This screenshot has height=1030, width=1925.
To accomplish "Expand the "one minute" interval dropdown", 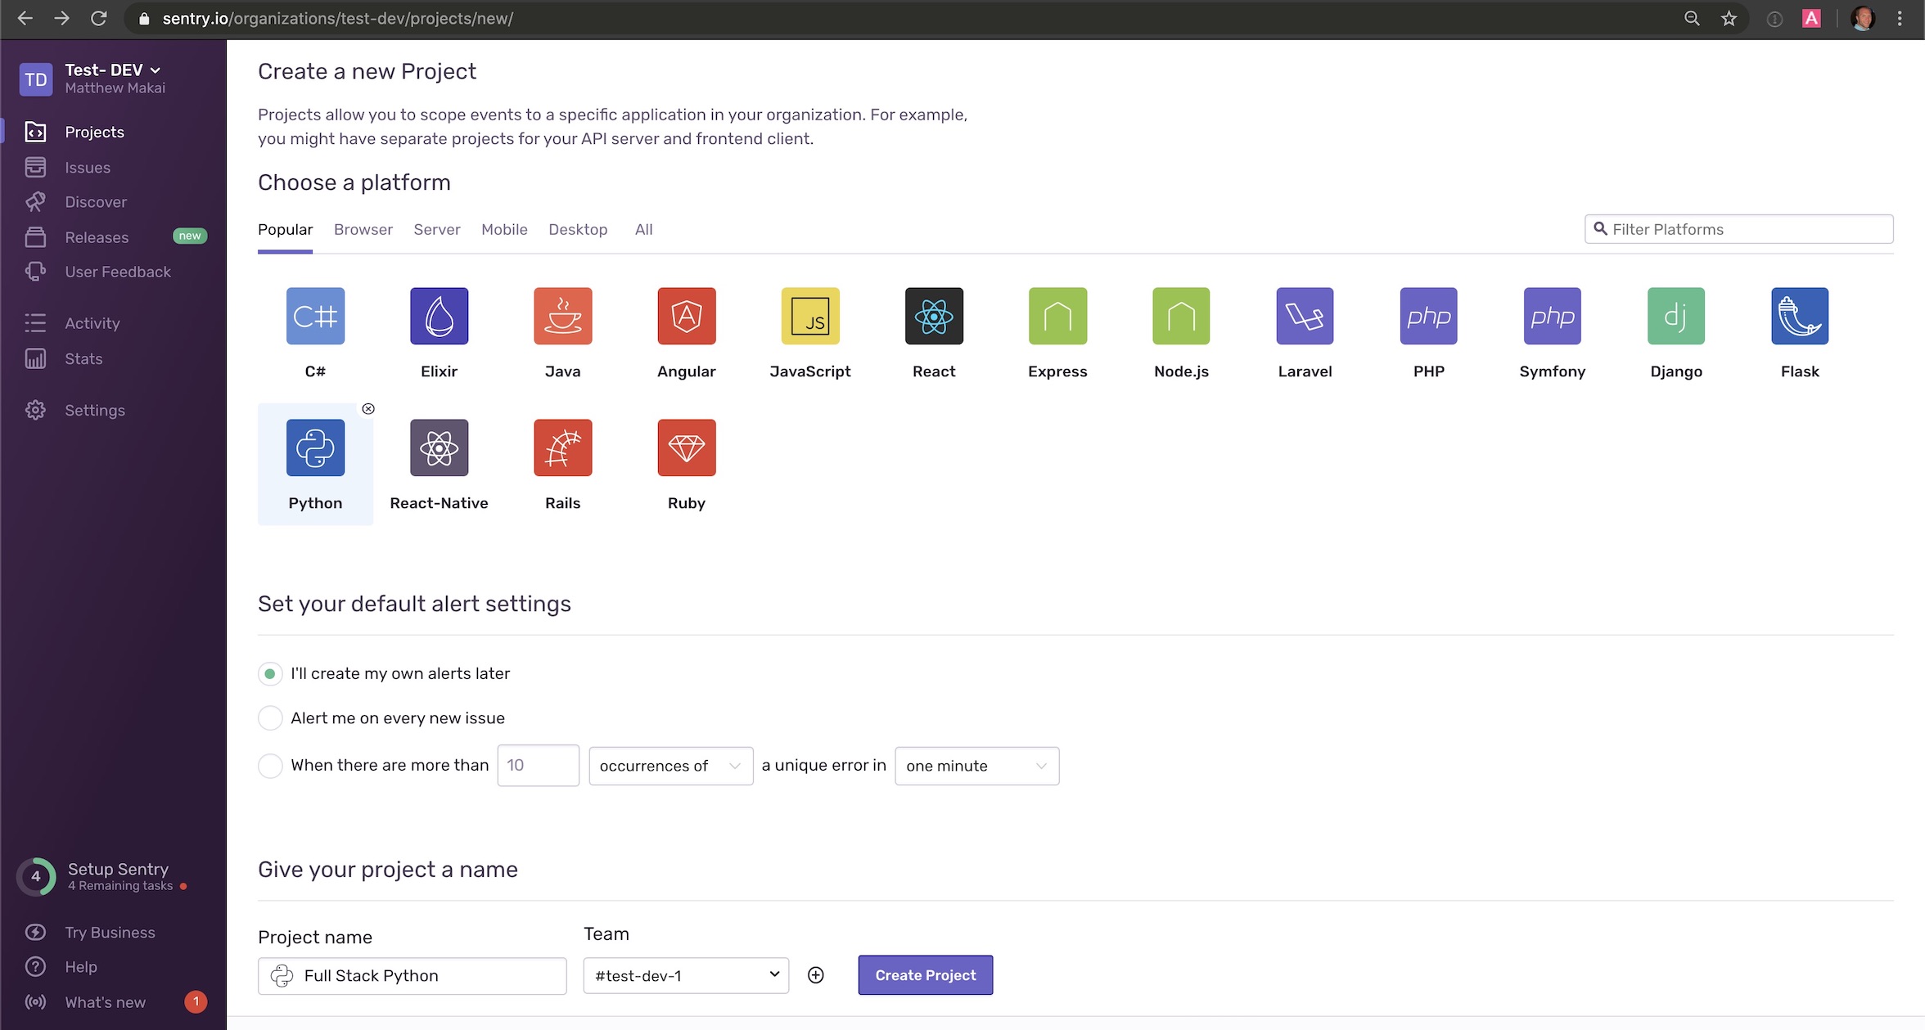I will 976,766.
